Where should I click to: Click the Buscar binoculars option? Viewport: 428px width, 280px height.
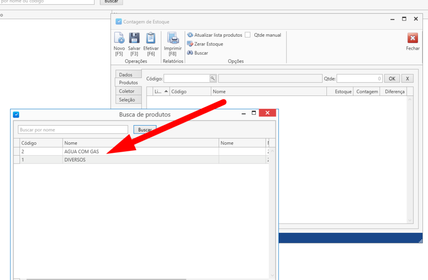[198, 53]
